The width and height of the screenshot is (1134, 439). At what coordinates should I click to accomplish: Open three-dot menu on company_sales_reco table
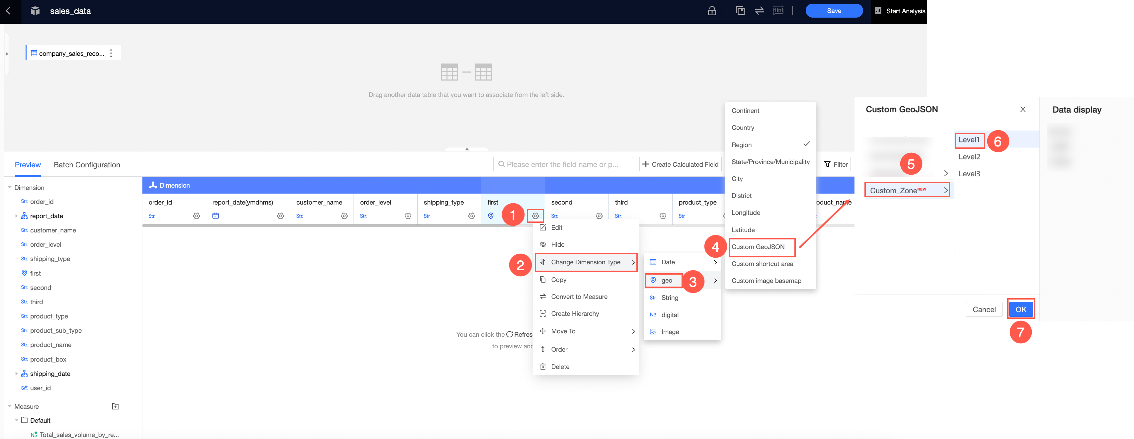pos(111,53)
